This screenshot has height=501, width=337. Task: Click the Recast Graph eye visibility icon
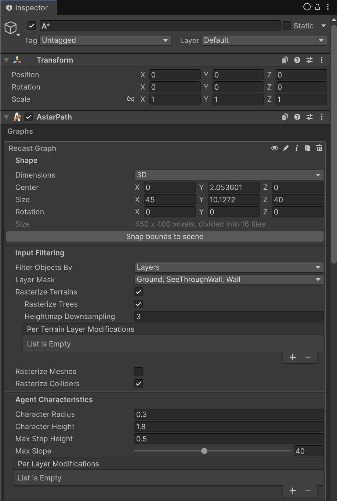pos(274,148)
